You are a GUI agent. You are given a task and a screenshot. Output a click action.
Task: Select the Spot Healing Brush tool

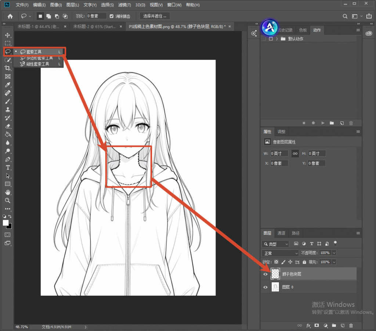pyautogui.click(x=8, y=93)
